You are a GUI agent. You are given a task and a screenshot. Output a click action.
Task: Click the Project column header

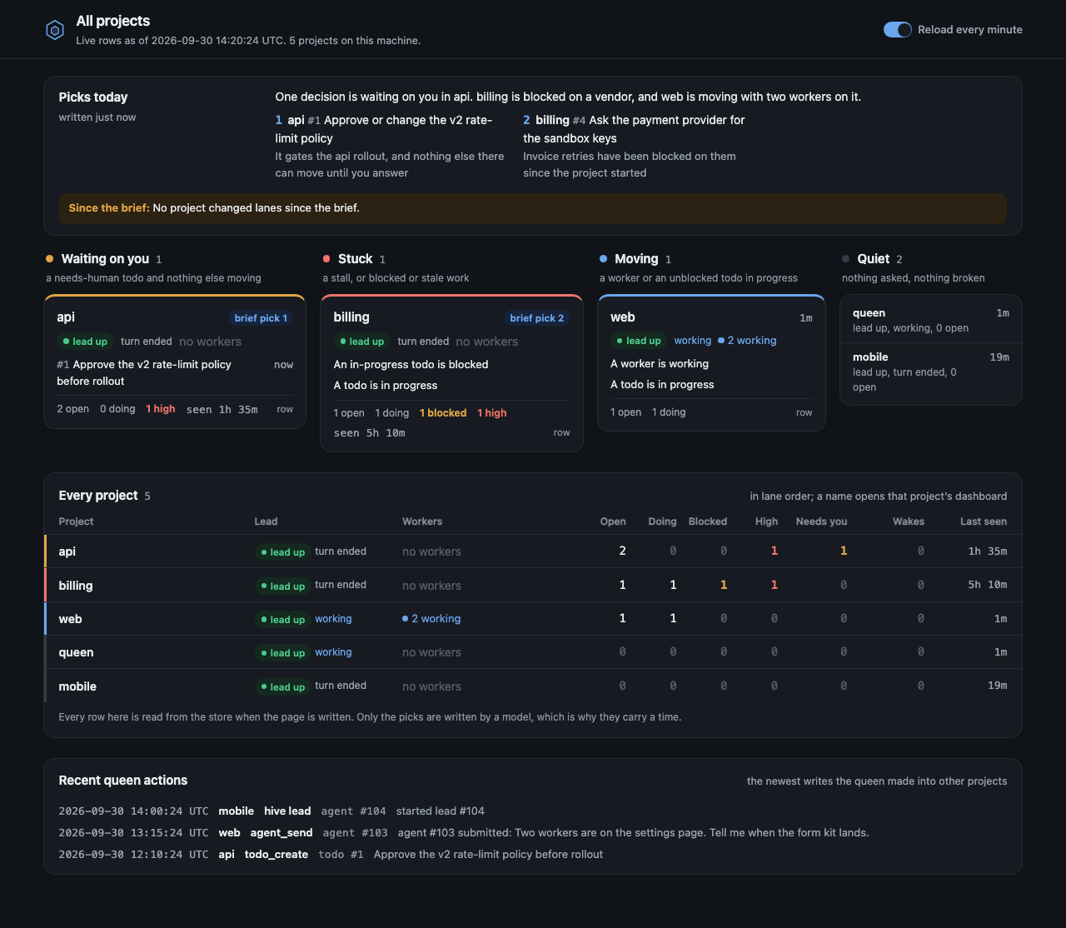(76, 521)
